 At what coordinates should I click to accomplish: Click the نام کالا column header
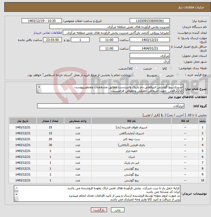(131, 121)
